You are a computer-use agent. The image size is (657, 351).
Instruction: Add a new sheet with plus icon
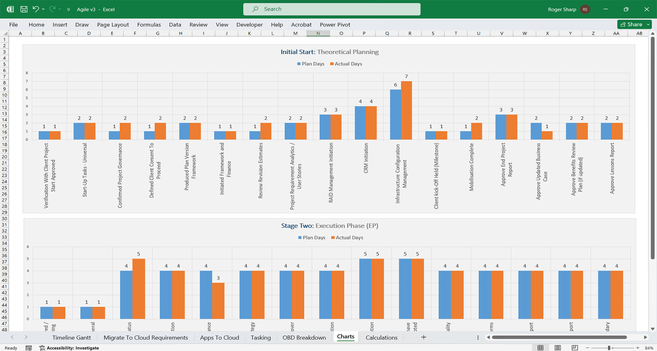pyautogui.click(x=424, y=337)
